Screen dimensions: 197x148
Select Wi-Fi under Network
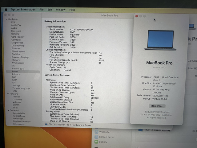coord(15,108)
